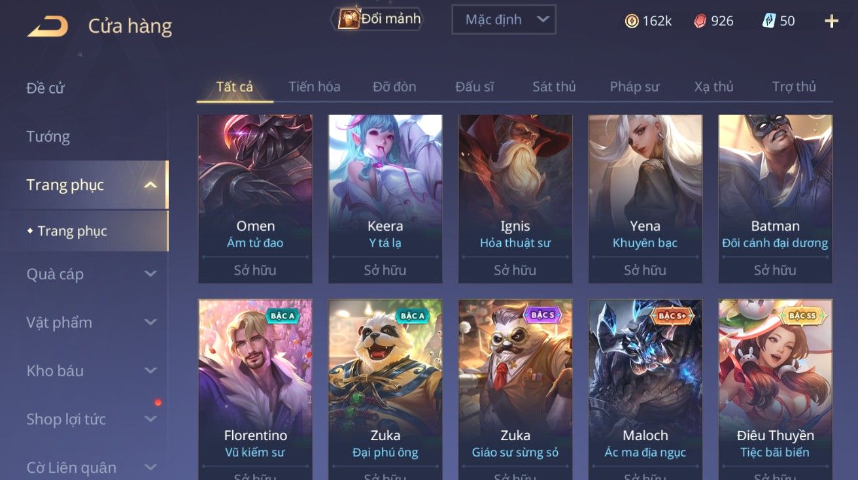The image size is (858, 480).
Task: Click the back arrow icon beside Cửa hàng
Action: [x=47, y=27]
